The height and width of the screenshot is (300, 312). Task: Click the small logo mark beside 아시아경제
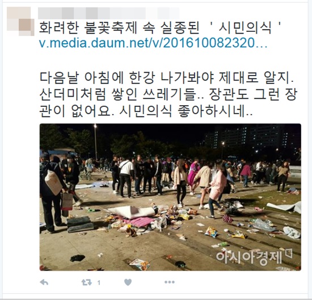pos(289,253)
